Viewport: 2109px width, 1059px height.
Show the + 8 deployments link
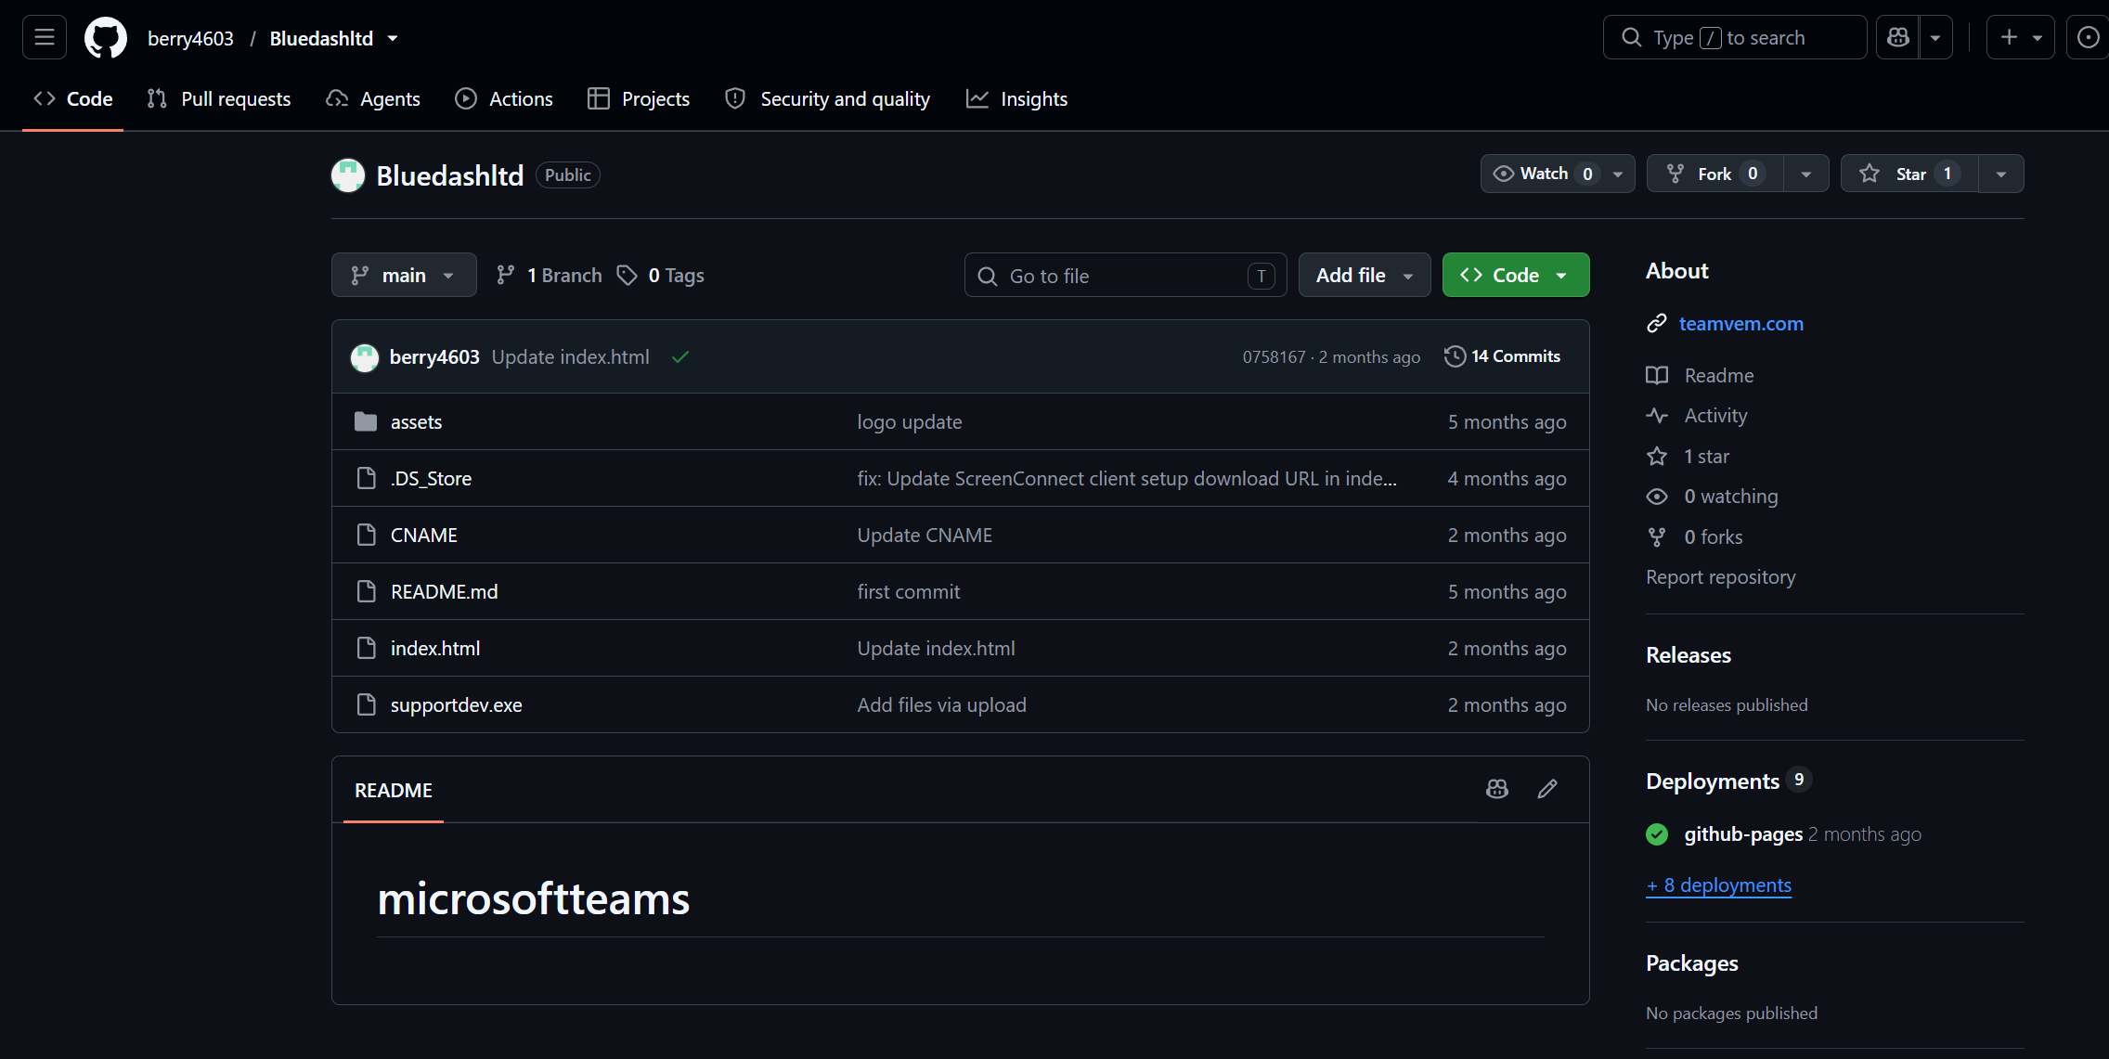(1718, 885)
